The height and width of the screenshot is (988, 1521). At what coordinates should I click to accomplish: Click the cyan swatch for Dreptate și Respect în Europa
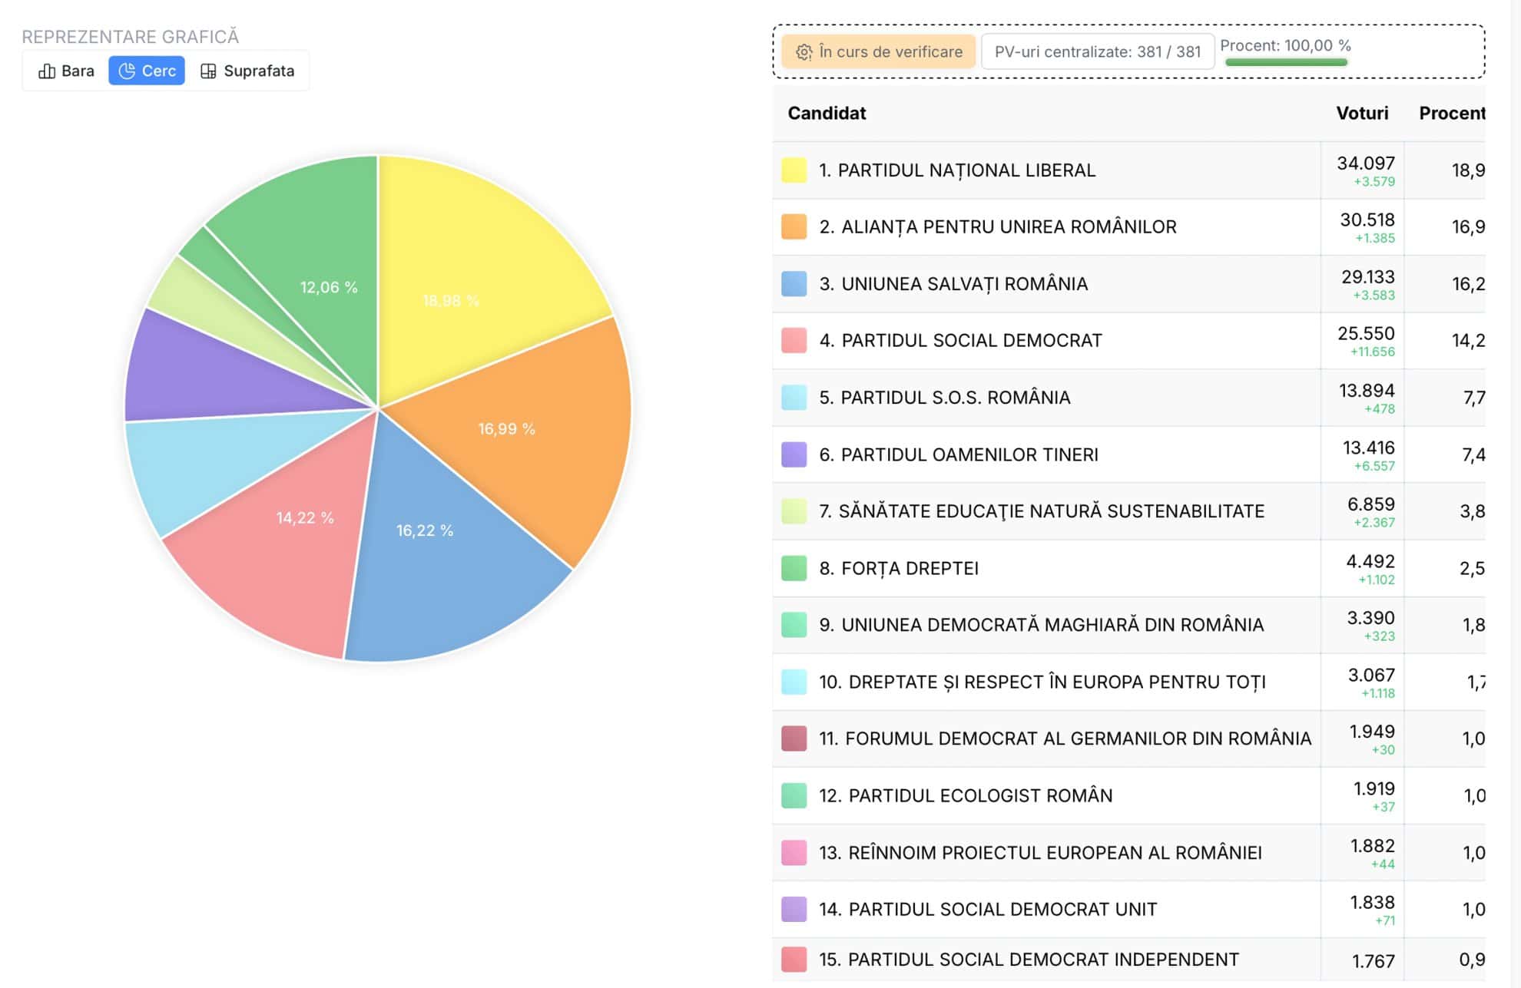click(x=794, y=682)
